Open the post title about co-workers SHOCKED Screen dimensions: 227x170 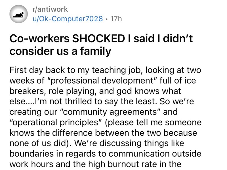click(x=101, y=45)
